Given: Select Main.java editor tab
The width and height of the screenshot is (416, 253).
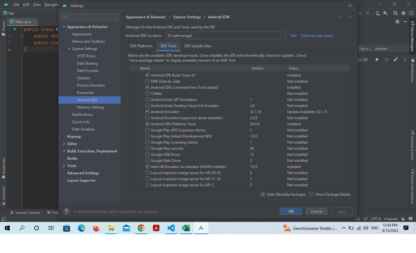Looking at the screenshot, I should click(x=23, y=22).
